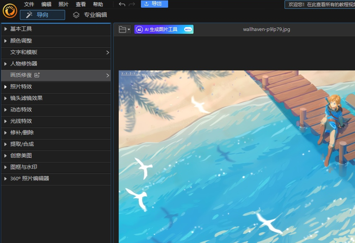Click the AI badge icon next to 画质修復
Screen dimensions: 355x243
[x=37, y=75]
